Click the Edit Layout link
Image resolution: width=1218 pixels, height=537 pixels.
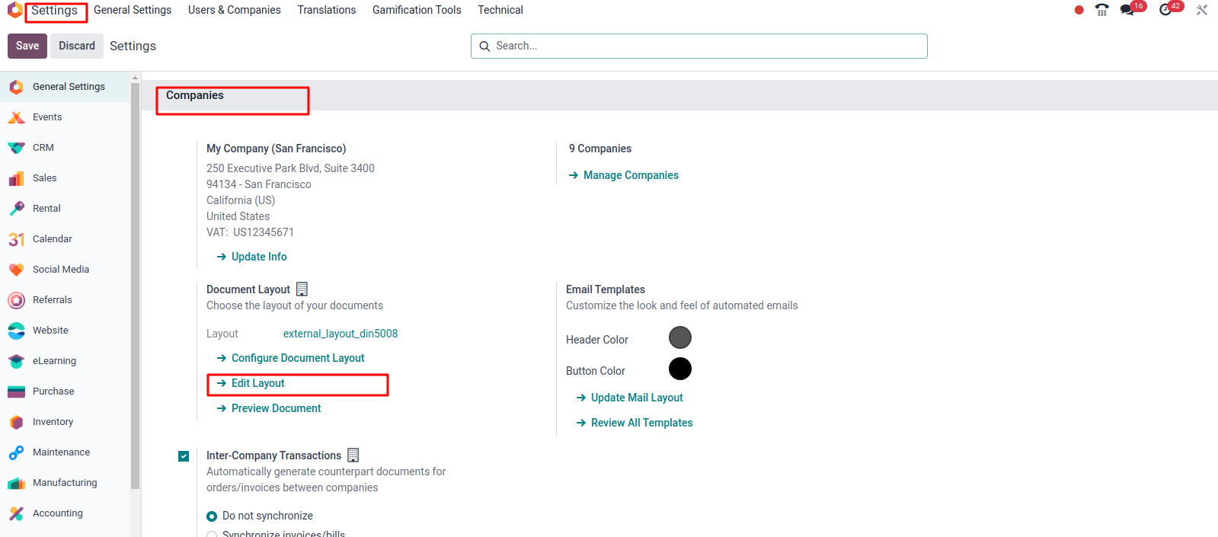[x=251, y=383]
